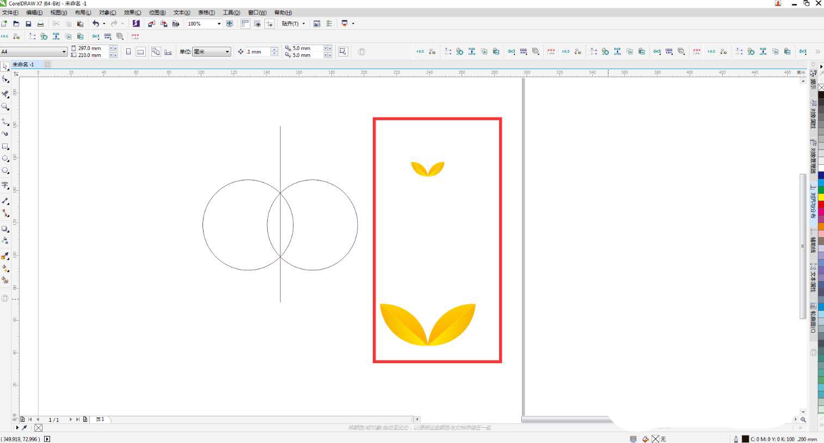
Task: Toggle show rulers button
Action: (x=245, y=23)
